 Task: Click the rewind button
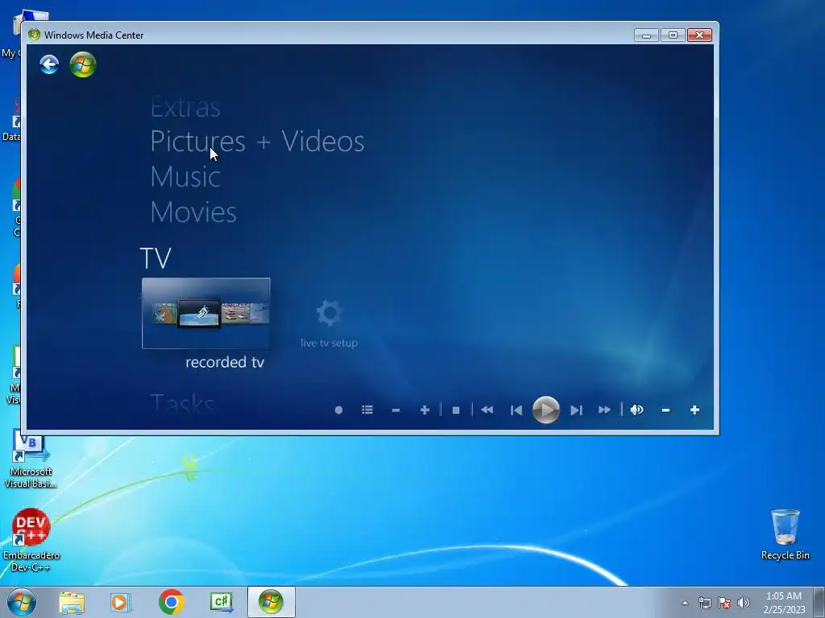(x=487, y=410)
